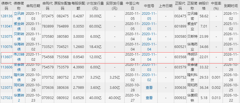Open 中签号 2020-11-02 for 隆利转债
The height and width of the screenshot is (103, 240).
(149, 77)
